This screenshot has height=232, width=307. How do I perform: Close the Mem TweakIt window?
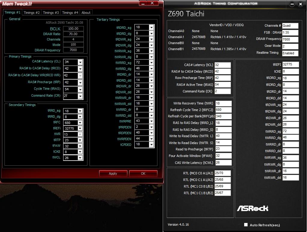[x=152, y=3]
